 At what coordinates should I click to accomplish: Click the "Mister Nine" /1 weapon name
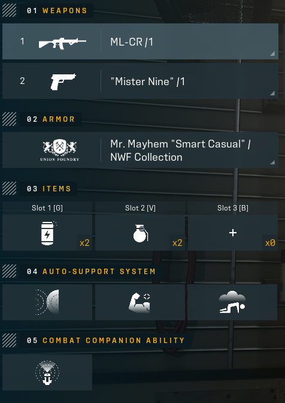pos(147,82)
